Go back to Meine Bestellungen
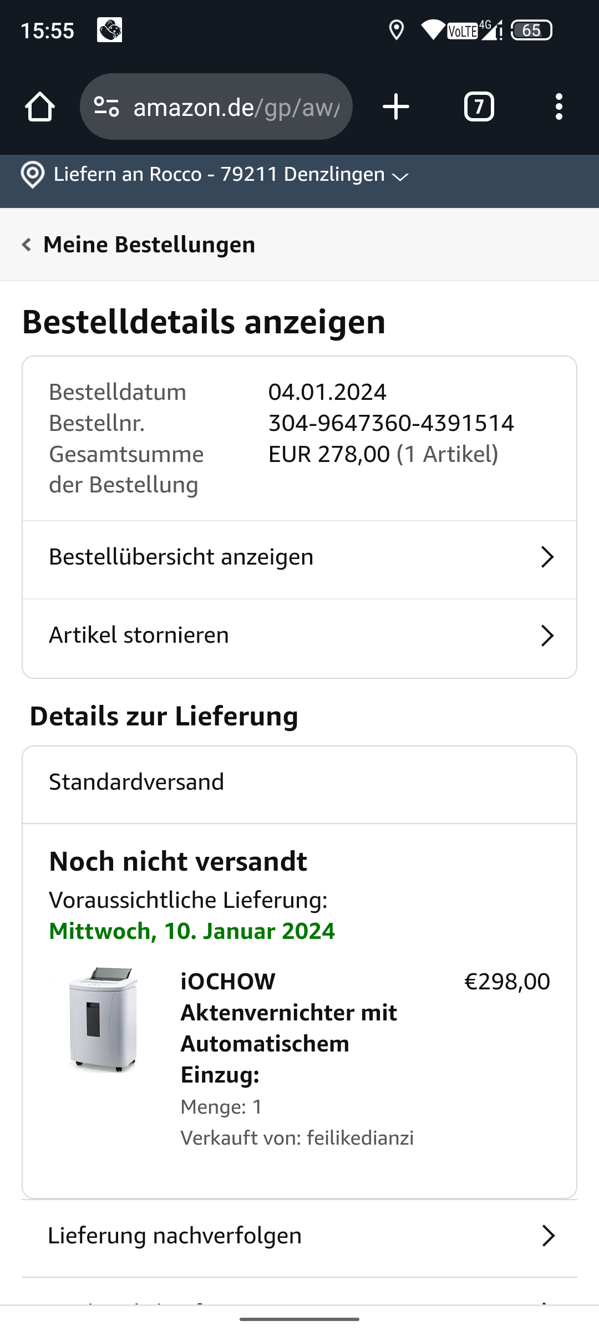The width and height of the screenshot is (599, 1331). pyautogui.click(x=149, y=245)
